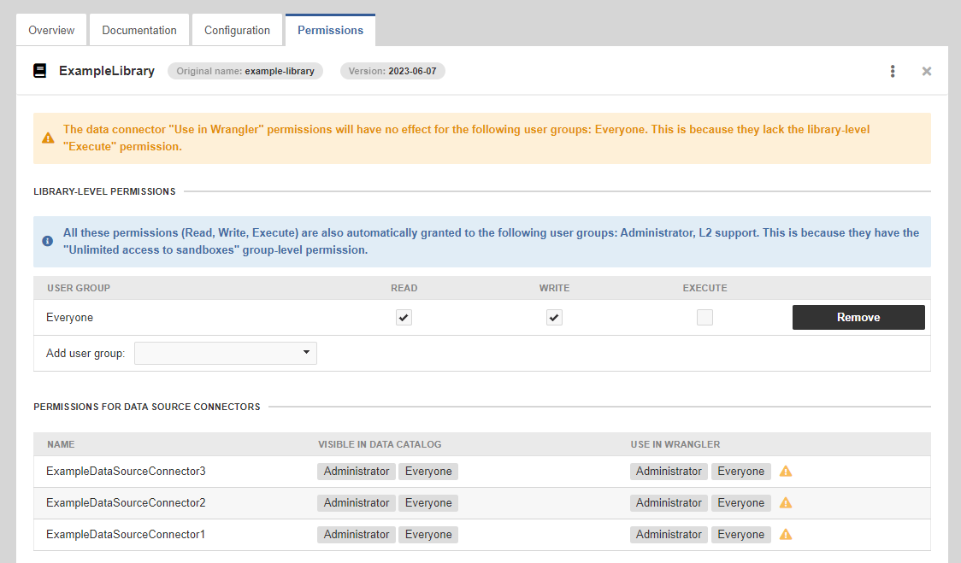Click the orange warning icon in the banner
The height and width of the screenshot is (563, 961).
[x=48, y=138]
